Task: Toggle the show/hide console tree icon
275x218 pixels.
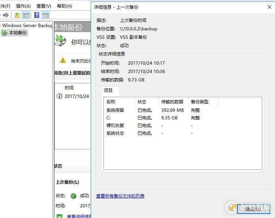Action: pyautogui.click(x=26, y=15)
